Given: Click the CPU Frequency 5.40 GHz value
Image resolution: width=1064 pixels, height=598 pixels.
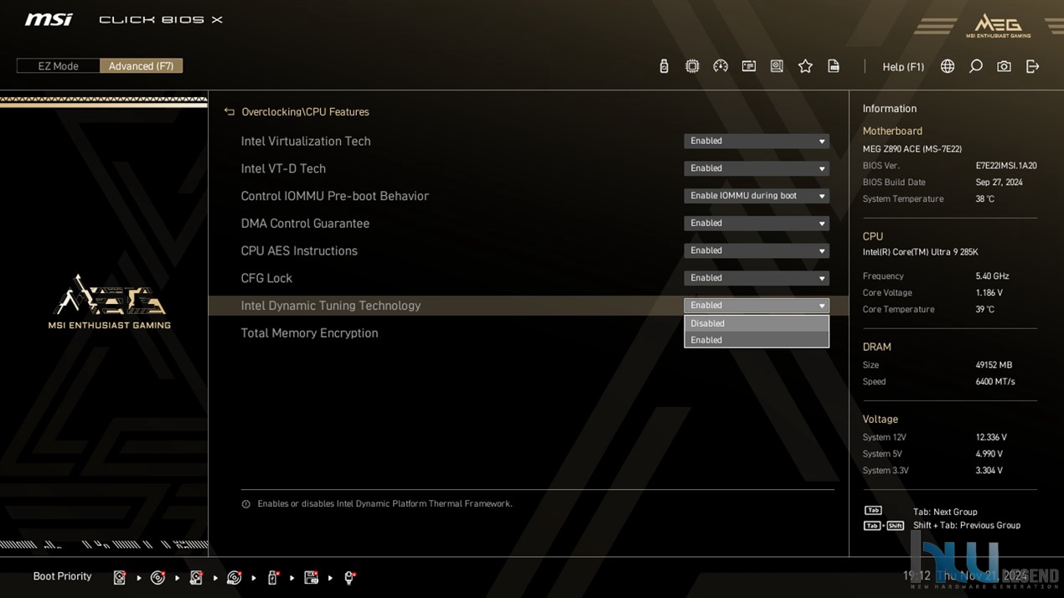Looking at the screenshot, I should click(x=992, y=276).
